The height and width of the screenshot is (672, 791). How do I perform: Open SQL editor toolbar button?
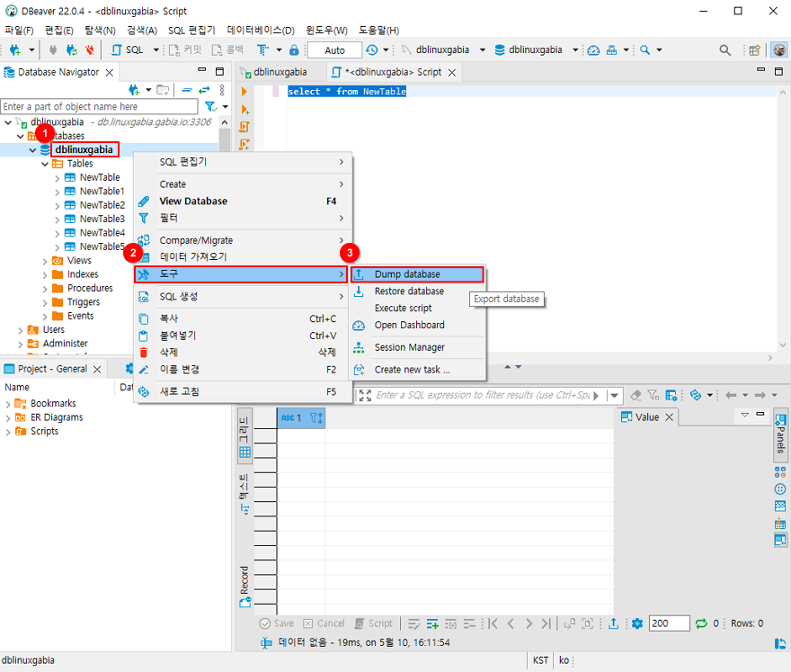[x=129, y=50]
